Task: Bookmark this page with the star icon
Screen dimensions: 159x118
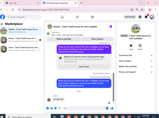Action: tap(142, 10)
